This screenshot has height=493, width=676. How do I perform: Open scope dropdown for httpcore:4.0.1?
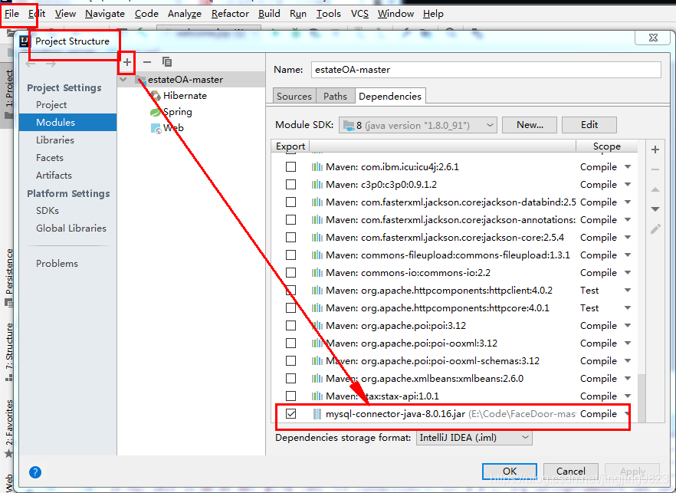coord(628,308)
